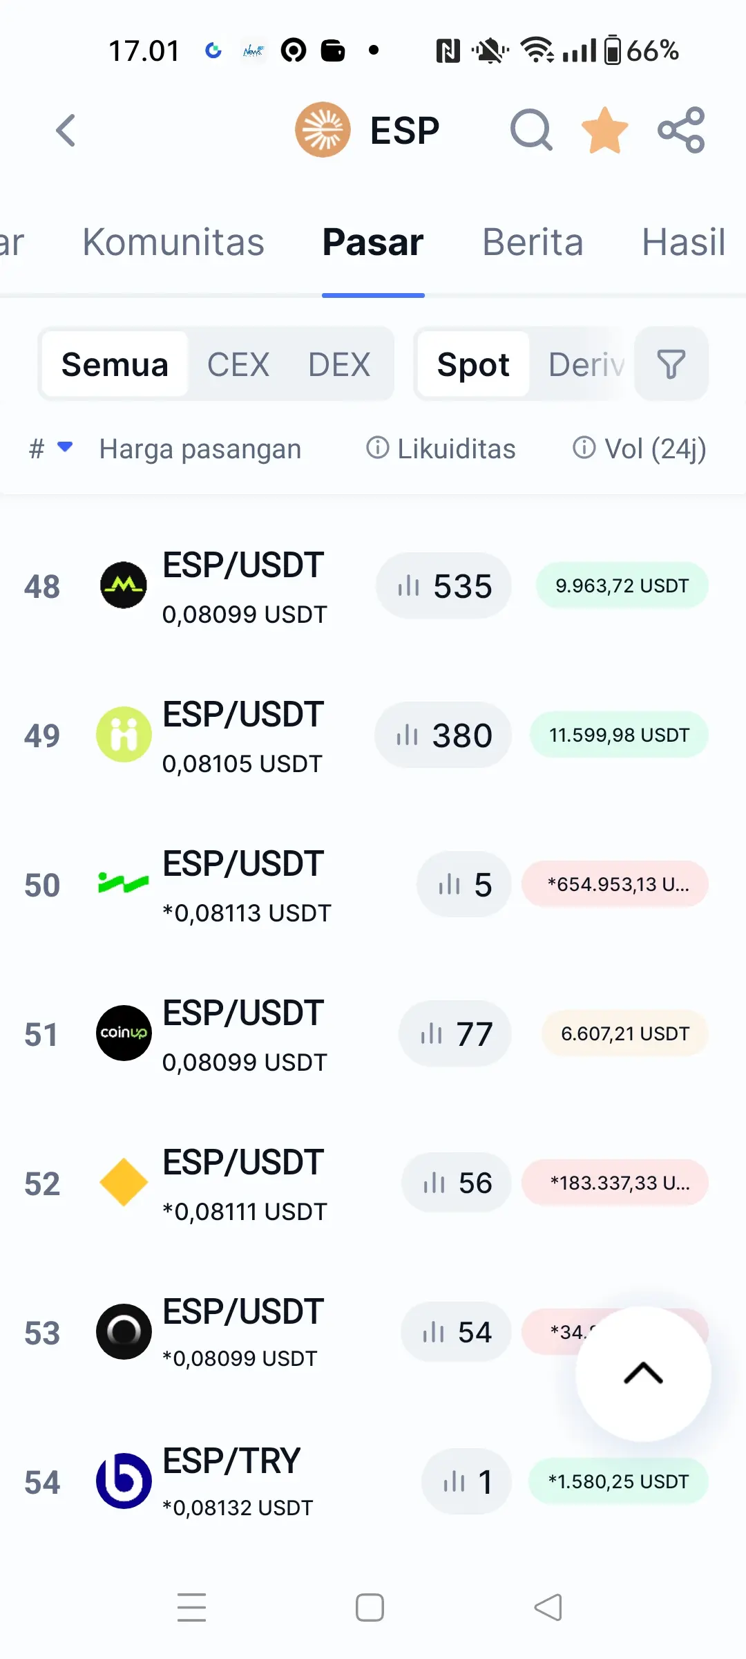Open the coinup exchange logo

[x=124, y=1033]
